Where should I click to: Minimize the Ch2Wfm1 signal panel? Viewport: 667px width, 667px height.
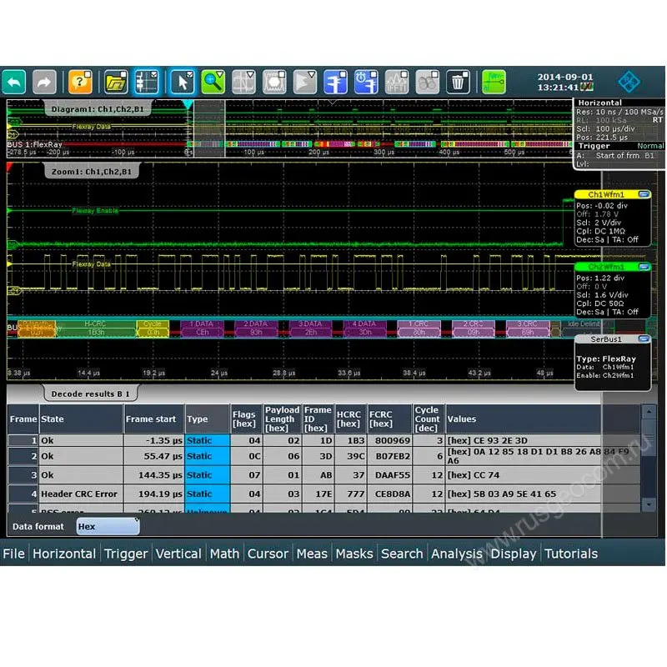click(x=643, y=267)
